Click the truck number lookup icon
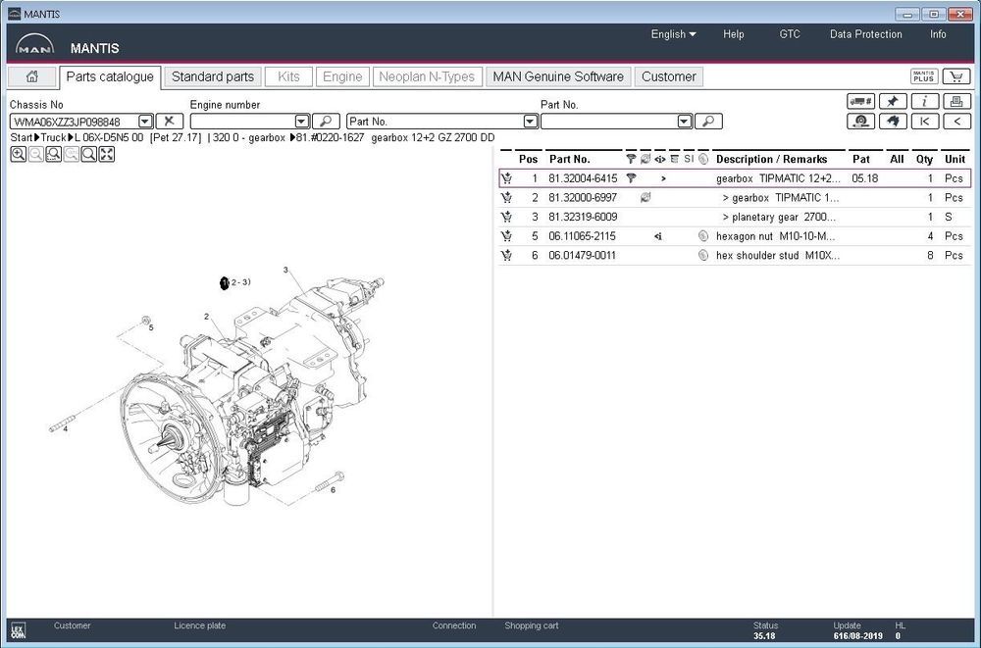The height and width of the screenshot is (648, 981). [x=861, y=101]
